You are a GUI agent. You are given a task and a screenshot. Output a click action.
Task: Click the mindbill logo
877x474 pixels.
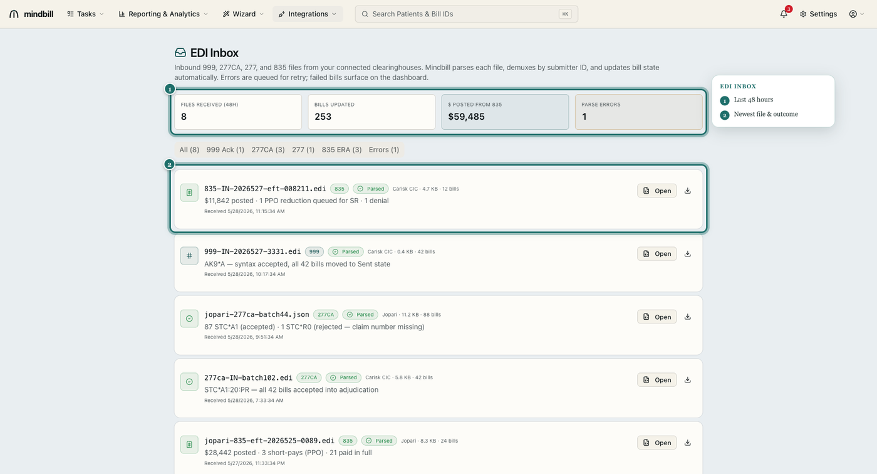(33, 14)
